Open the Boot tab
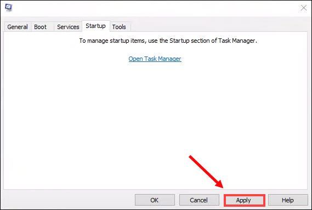This screenshot has height=210, width=312. point(41,27)
